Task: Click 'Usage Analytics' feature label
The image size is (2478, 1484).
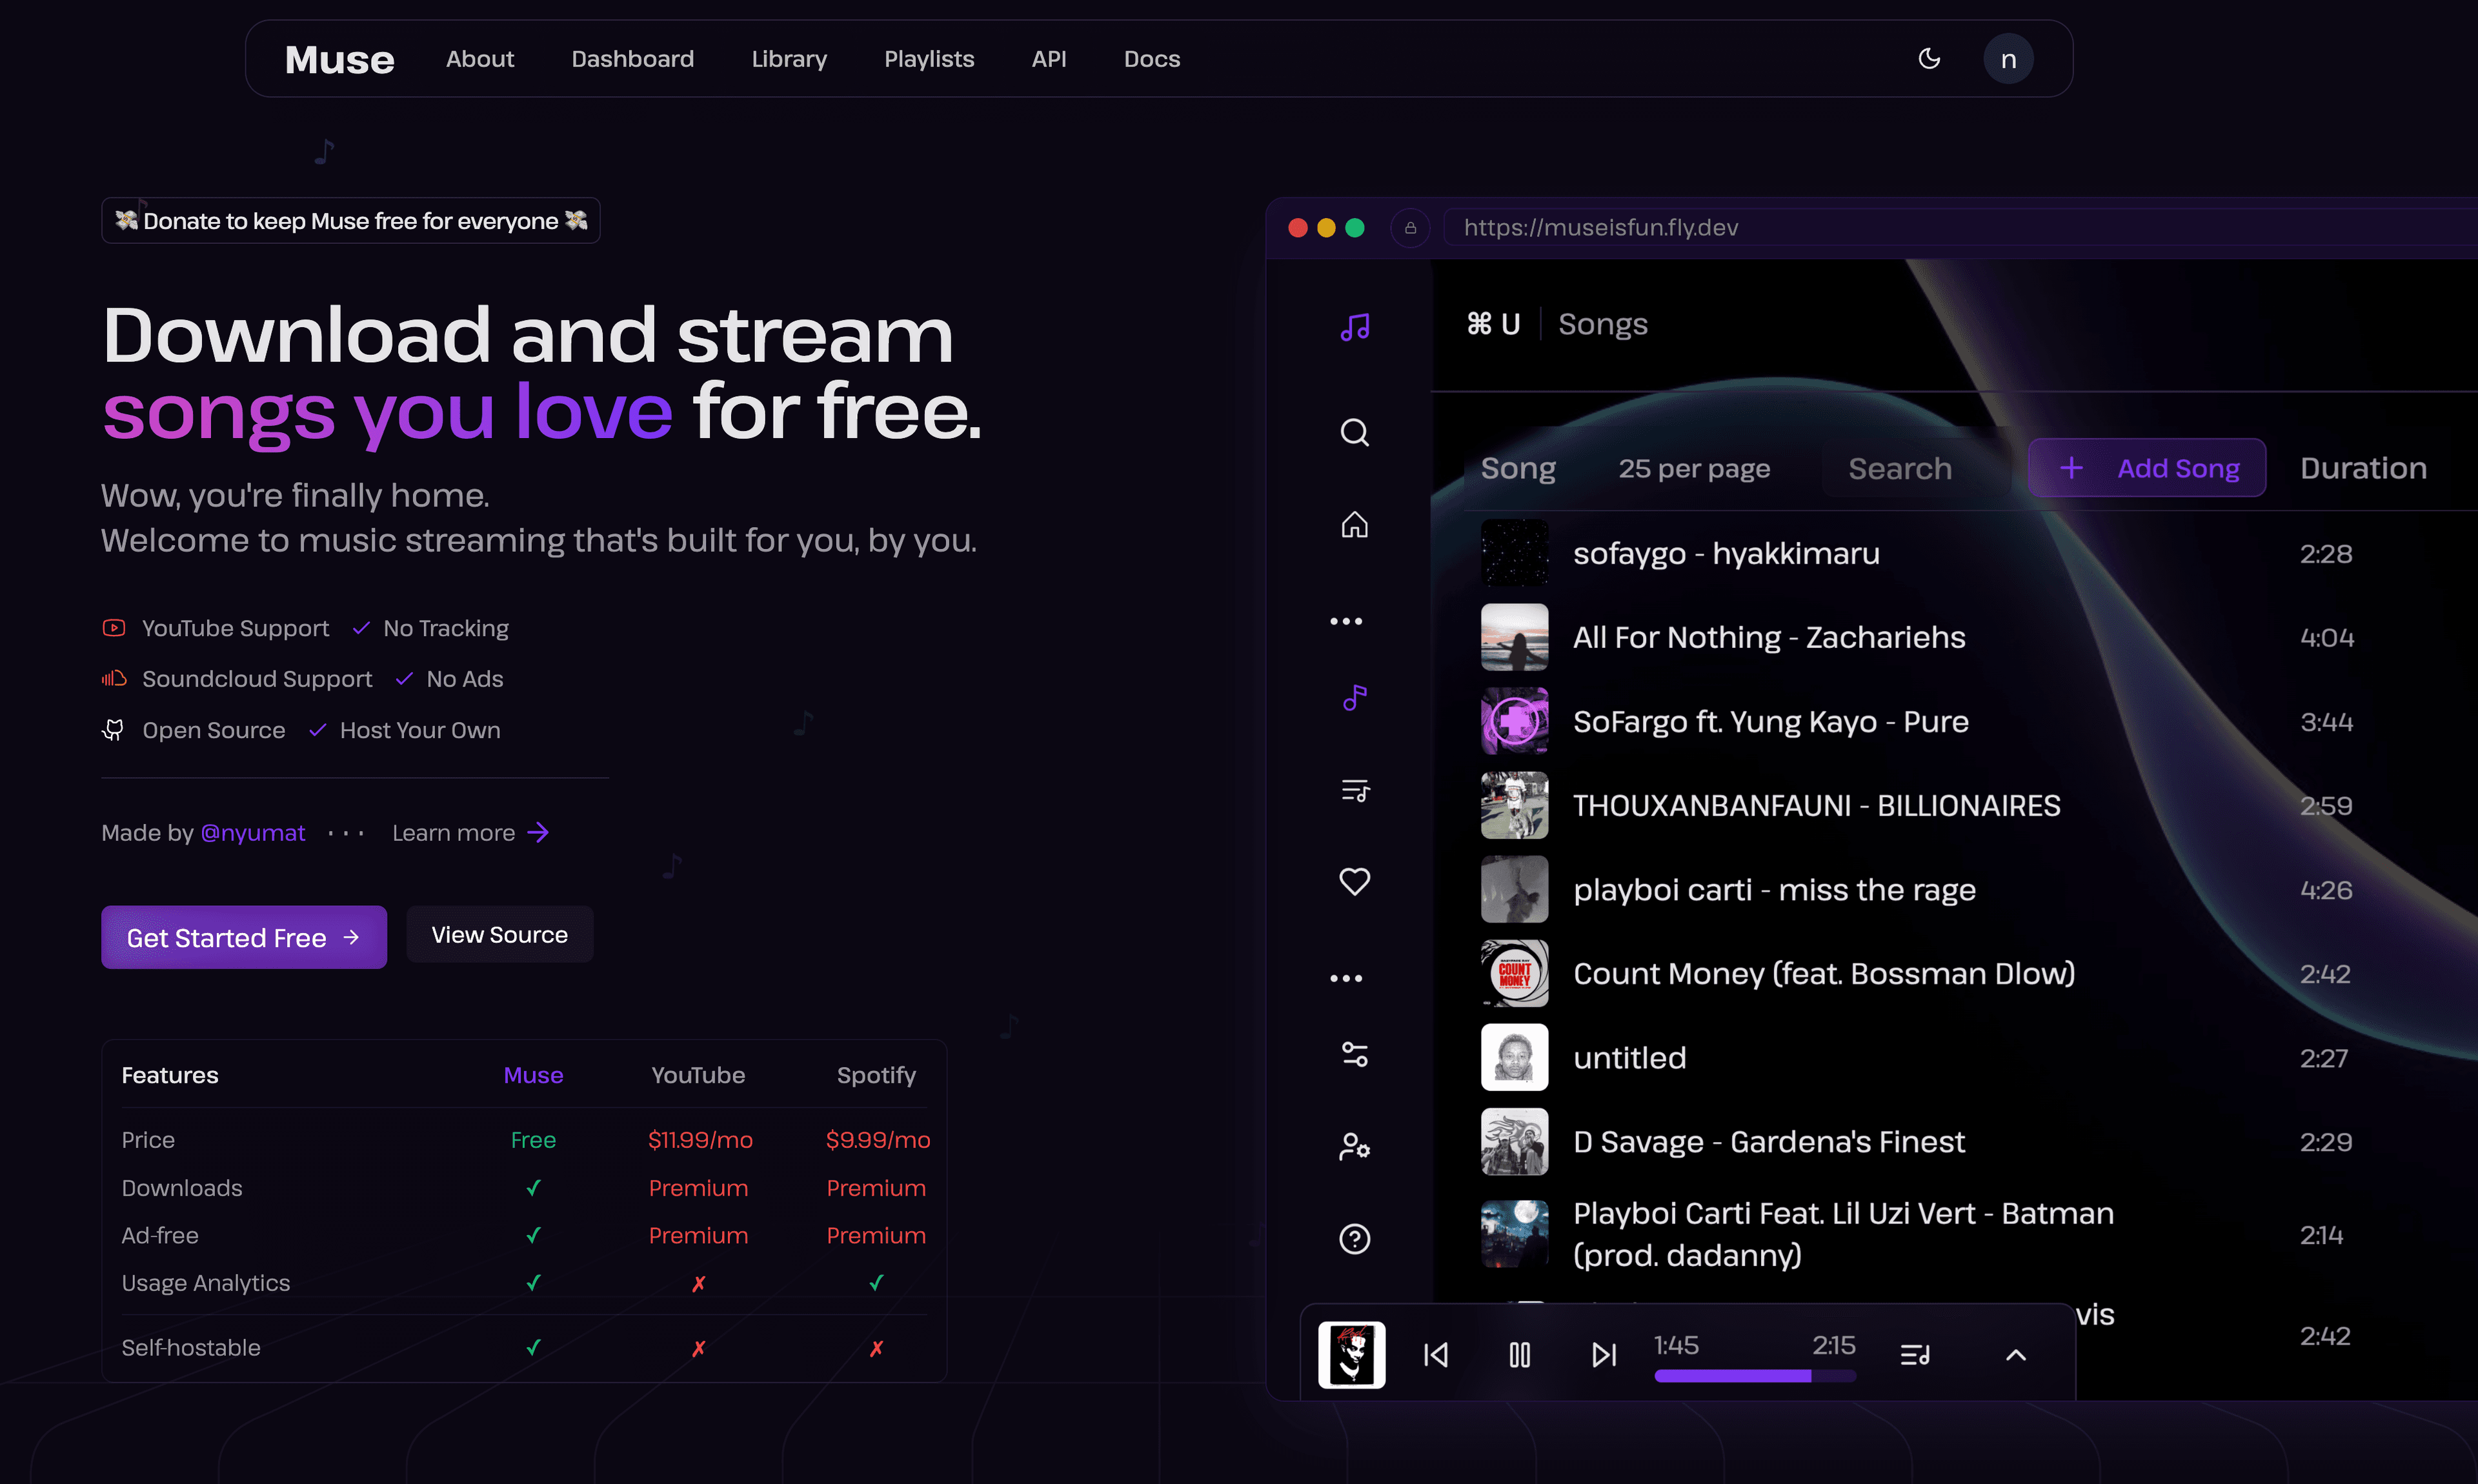Action: (206, 1283)
